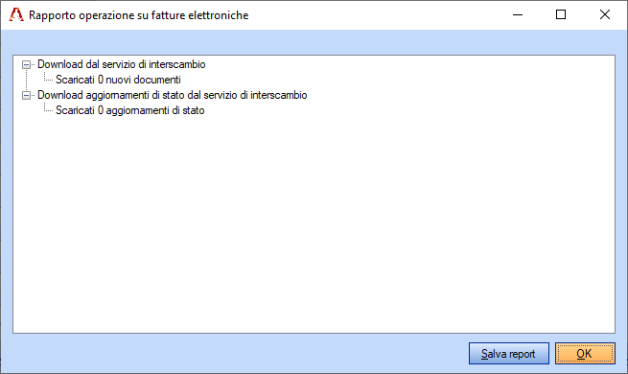Select Scaricati 0 aggiornamenti di stato item
This screenshot has width=628, height=374.
(129, 110)
